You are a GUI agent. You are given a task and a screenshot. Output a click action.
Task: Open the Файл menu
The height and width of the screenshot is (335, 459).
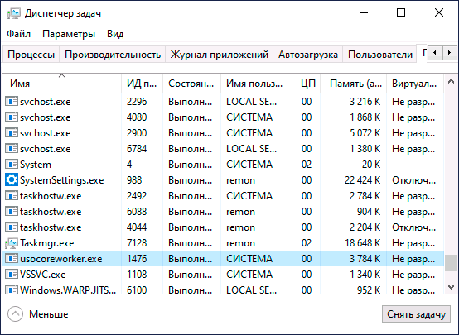tap(18, 34)
